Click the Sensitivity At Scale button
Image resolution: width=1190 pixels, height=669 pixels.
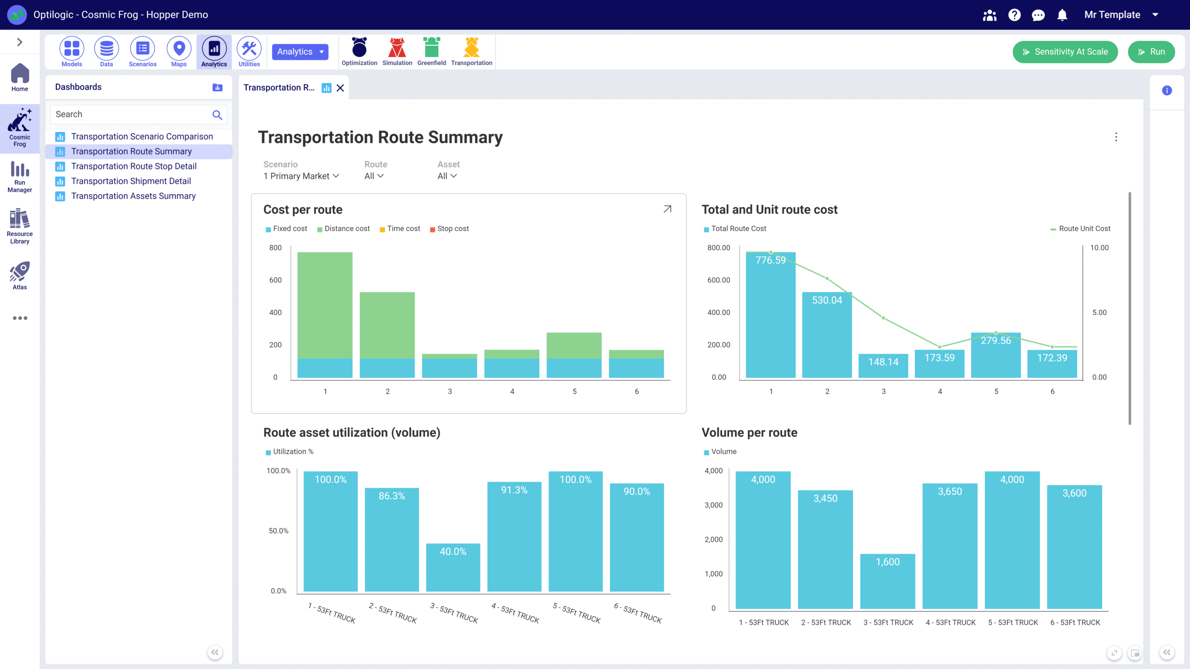pos(1065,52)
